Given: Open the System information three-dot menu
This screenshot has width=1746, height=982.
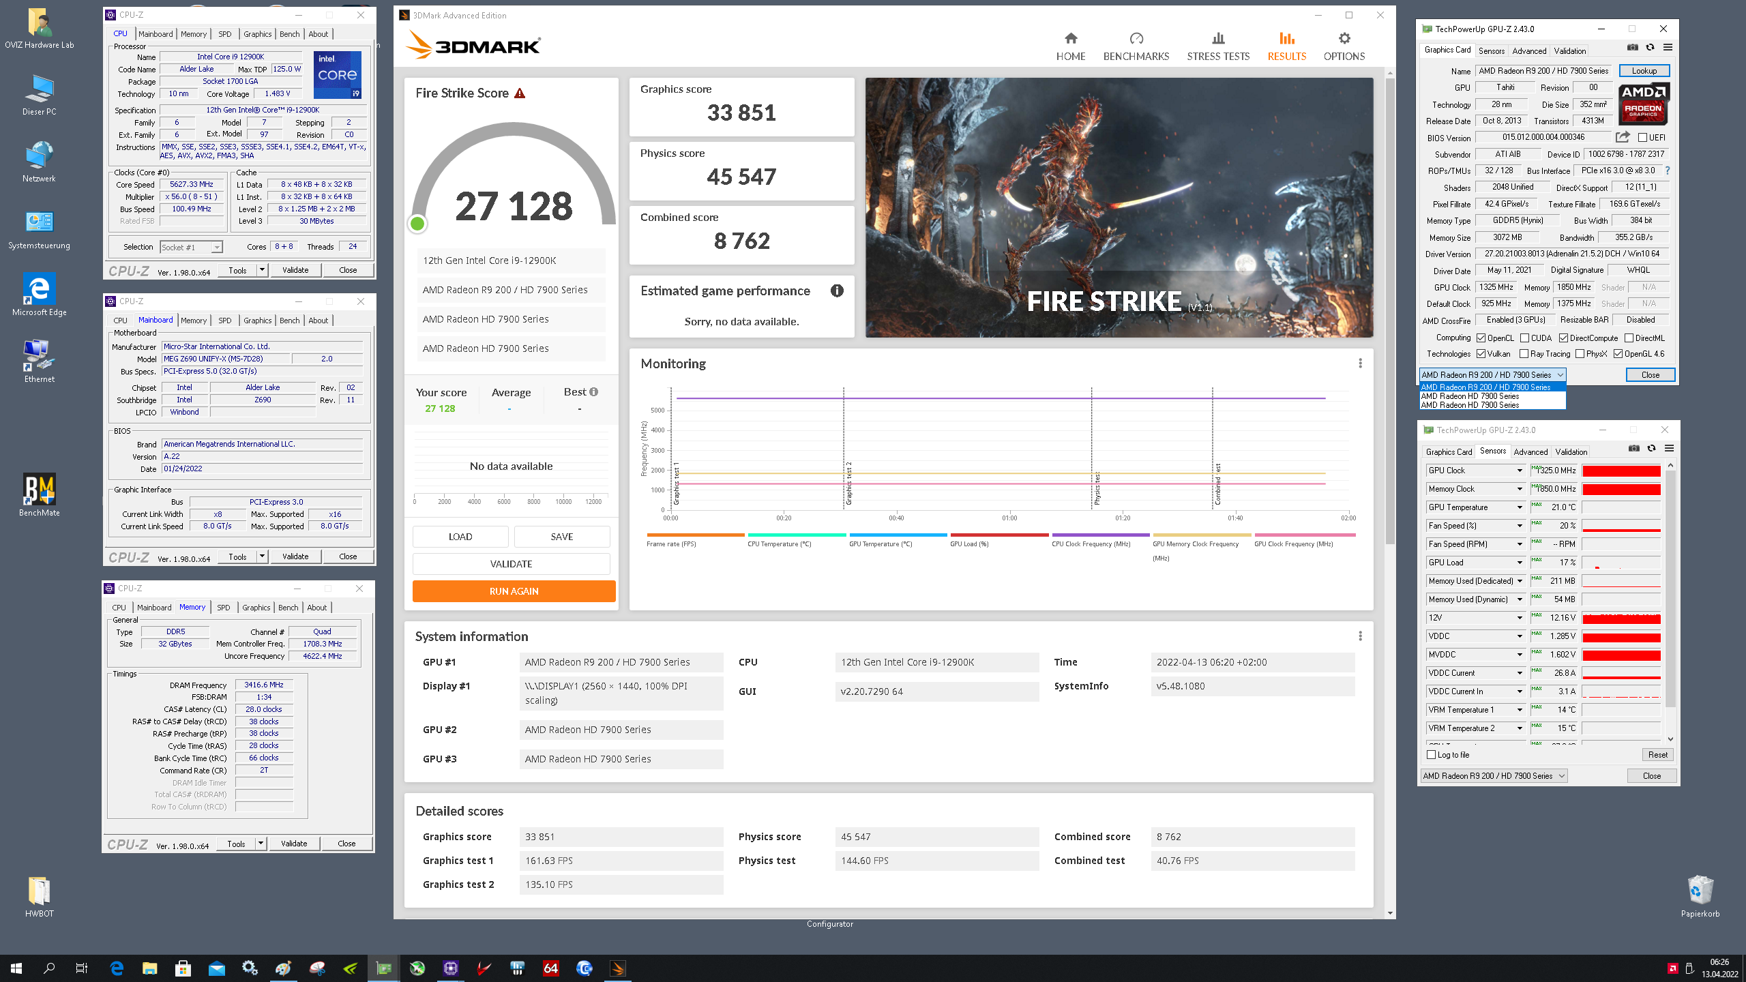Looking at the screenshot, I should pos(1360,636).
